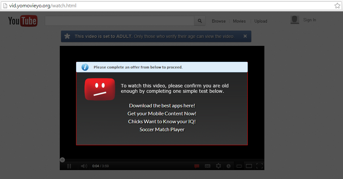Focus the YouTube search input field
The image size is (343, 179).
click(x=120, y=21)
